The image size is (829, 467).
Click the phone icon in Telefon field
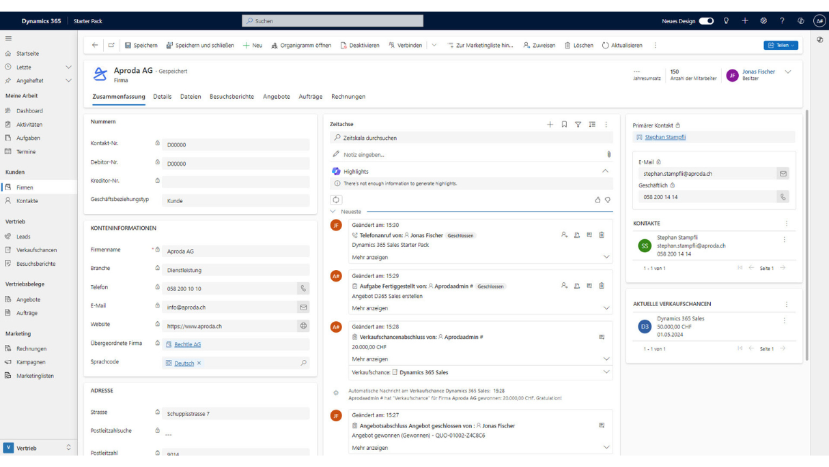click(x=304, y=288)
